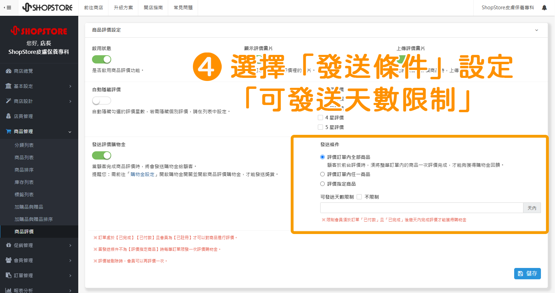555x293 pixels.
Task: Click the 會員管理 users icon
Action: coord(9,260)
